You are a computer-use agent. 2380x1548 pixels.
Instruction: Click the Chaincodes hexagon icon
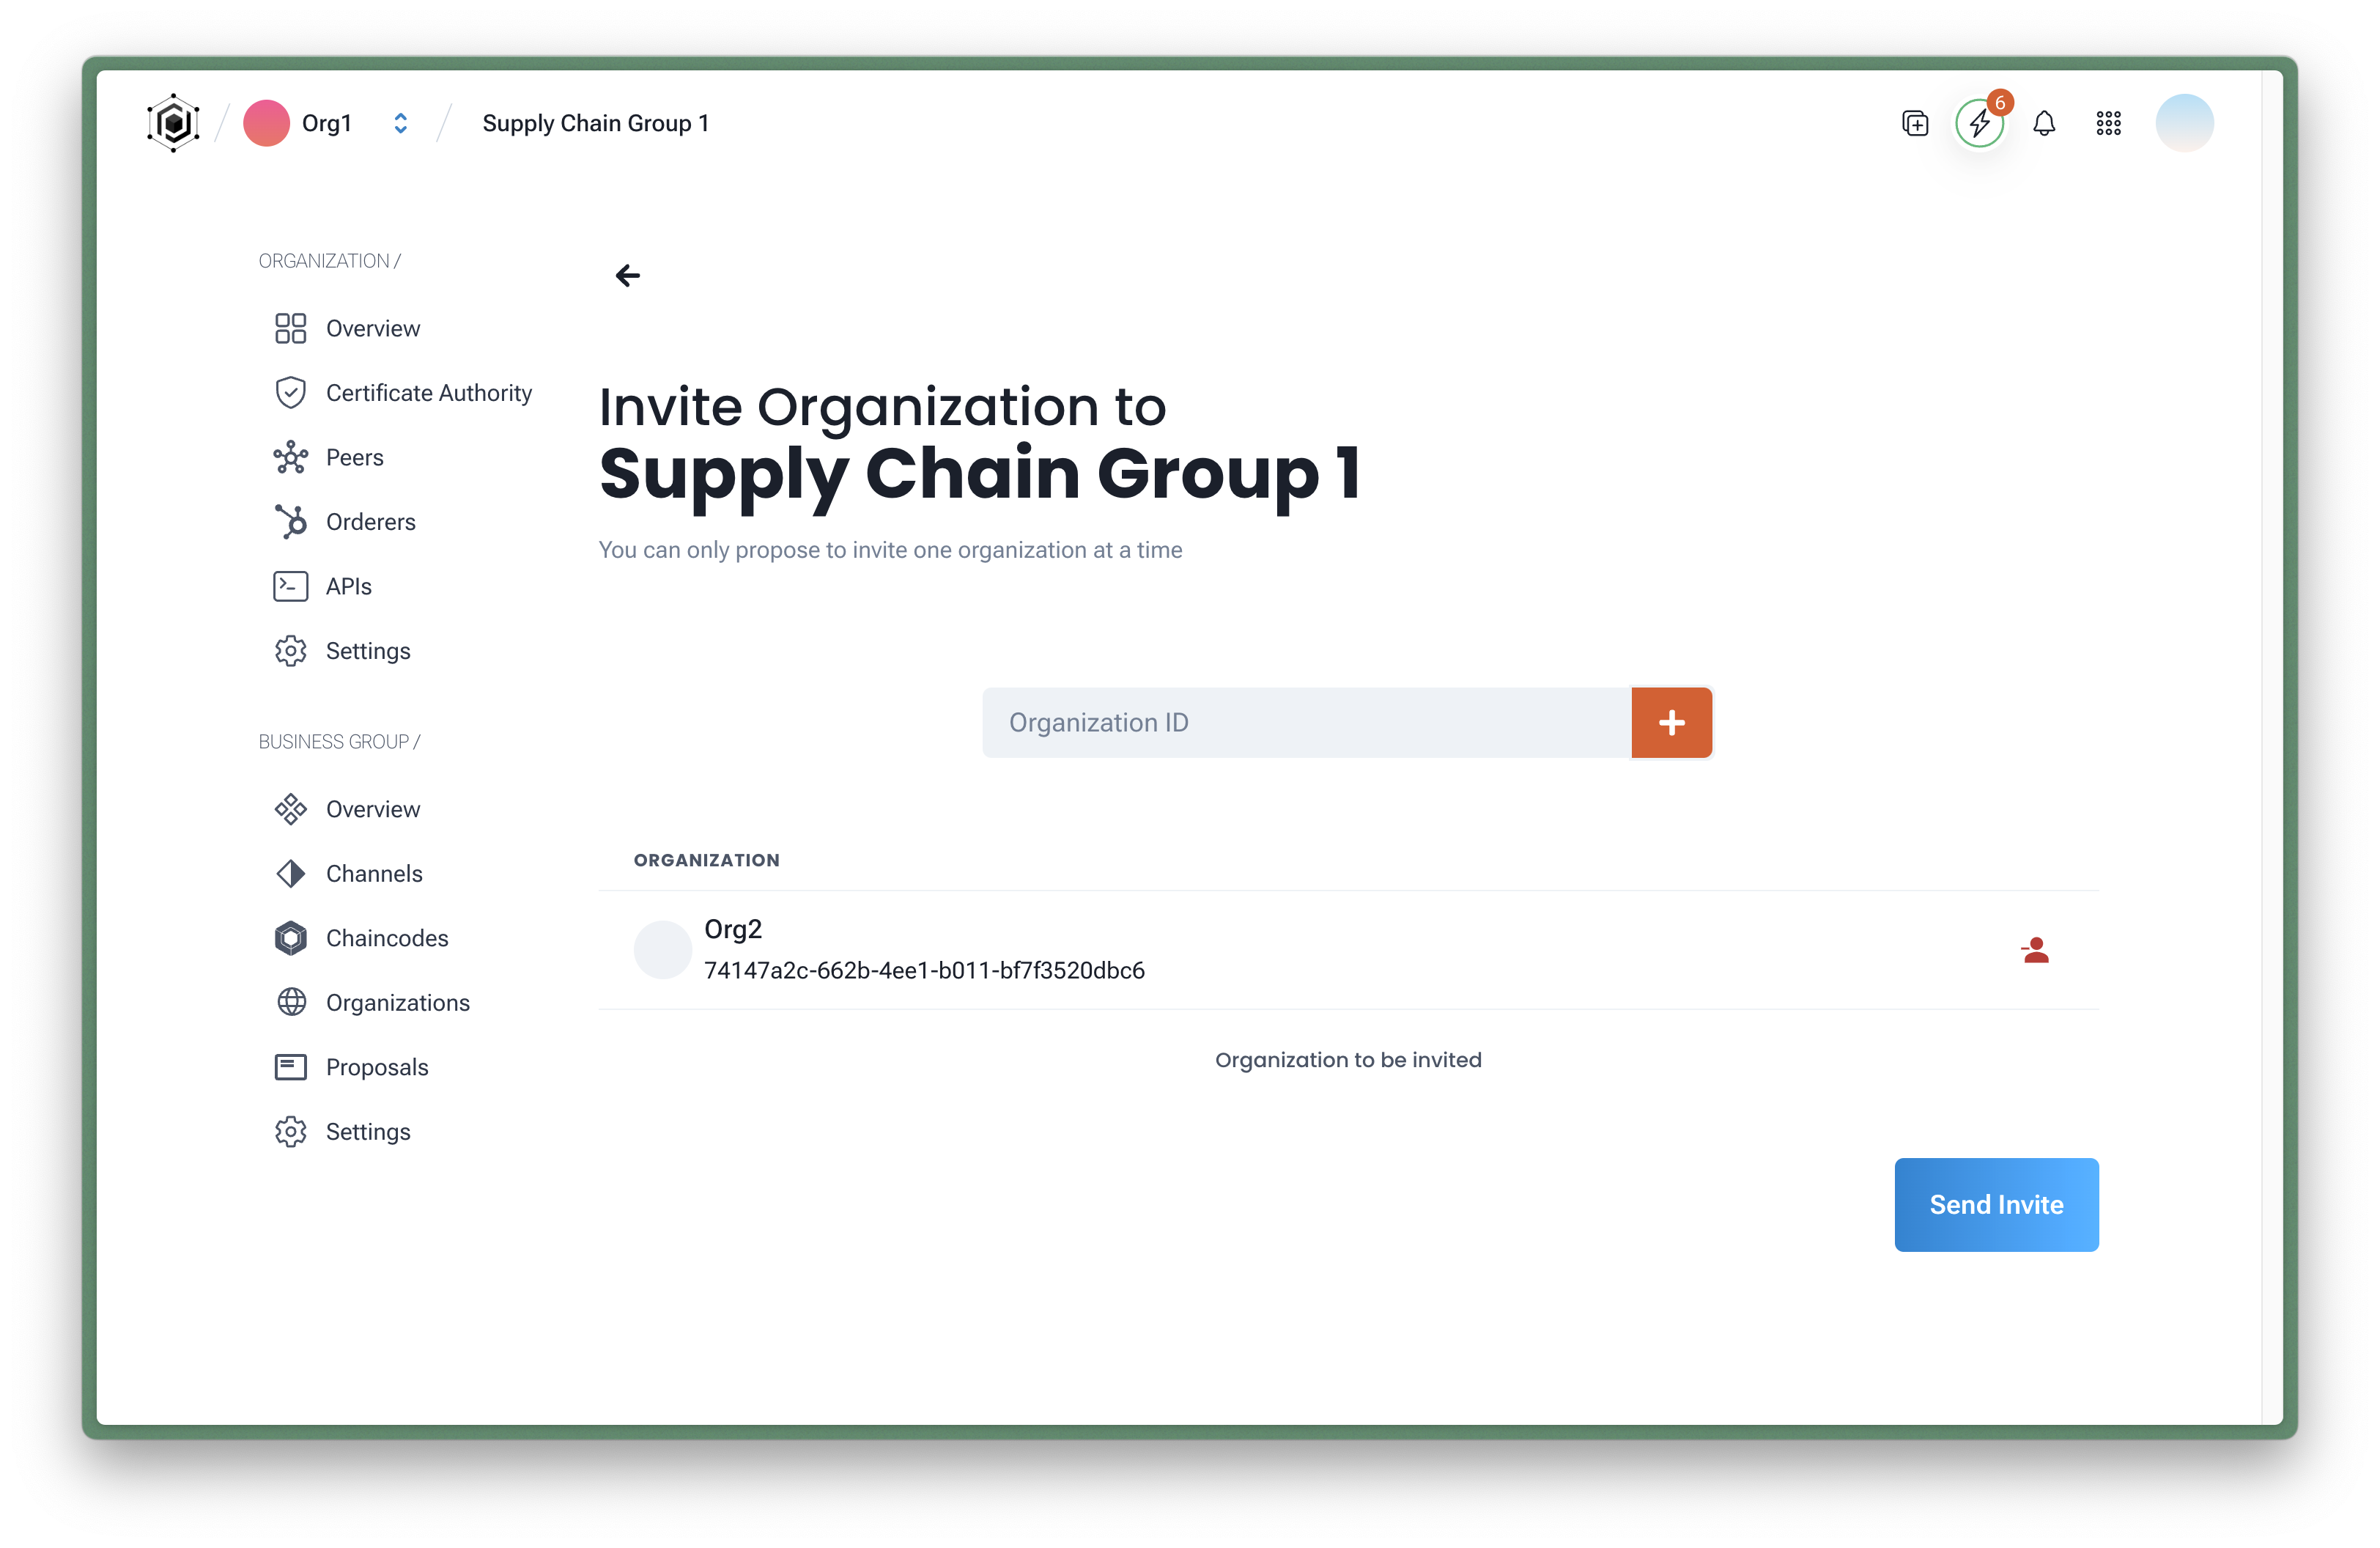pos(289,937)
